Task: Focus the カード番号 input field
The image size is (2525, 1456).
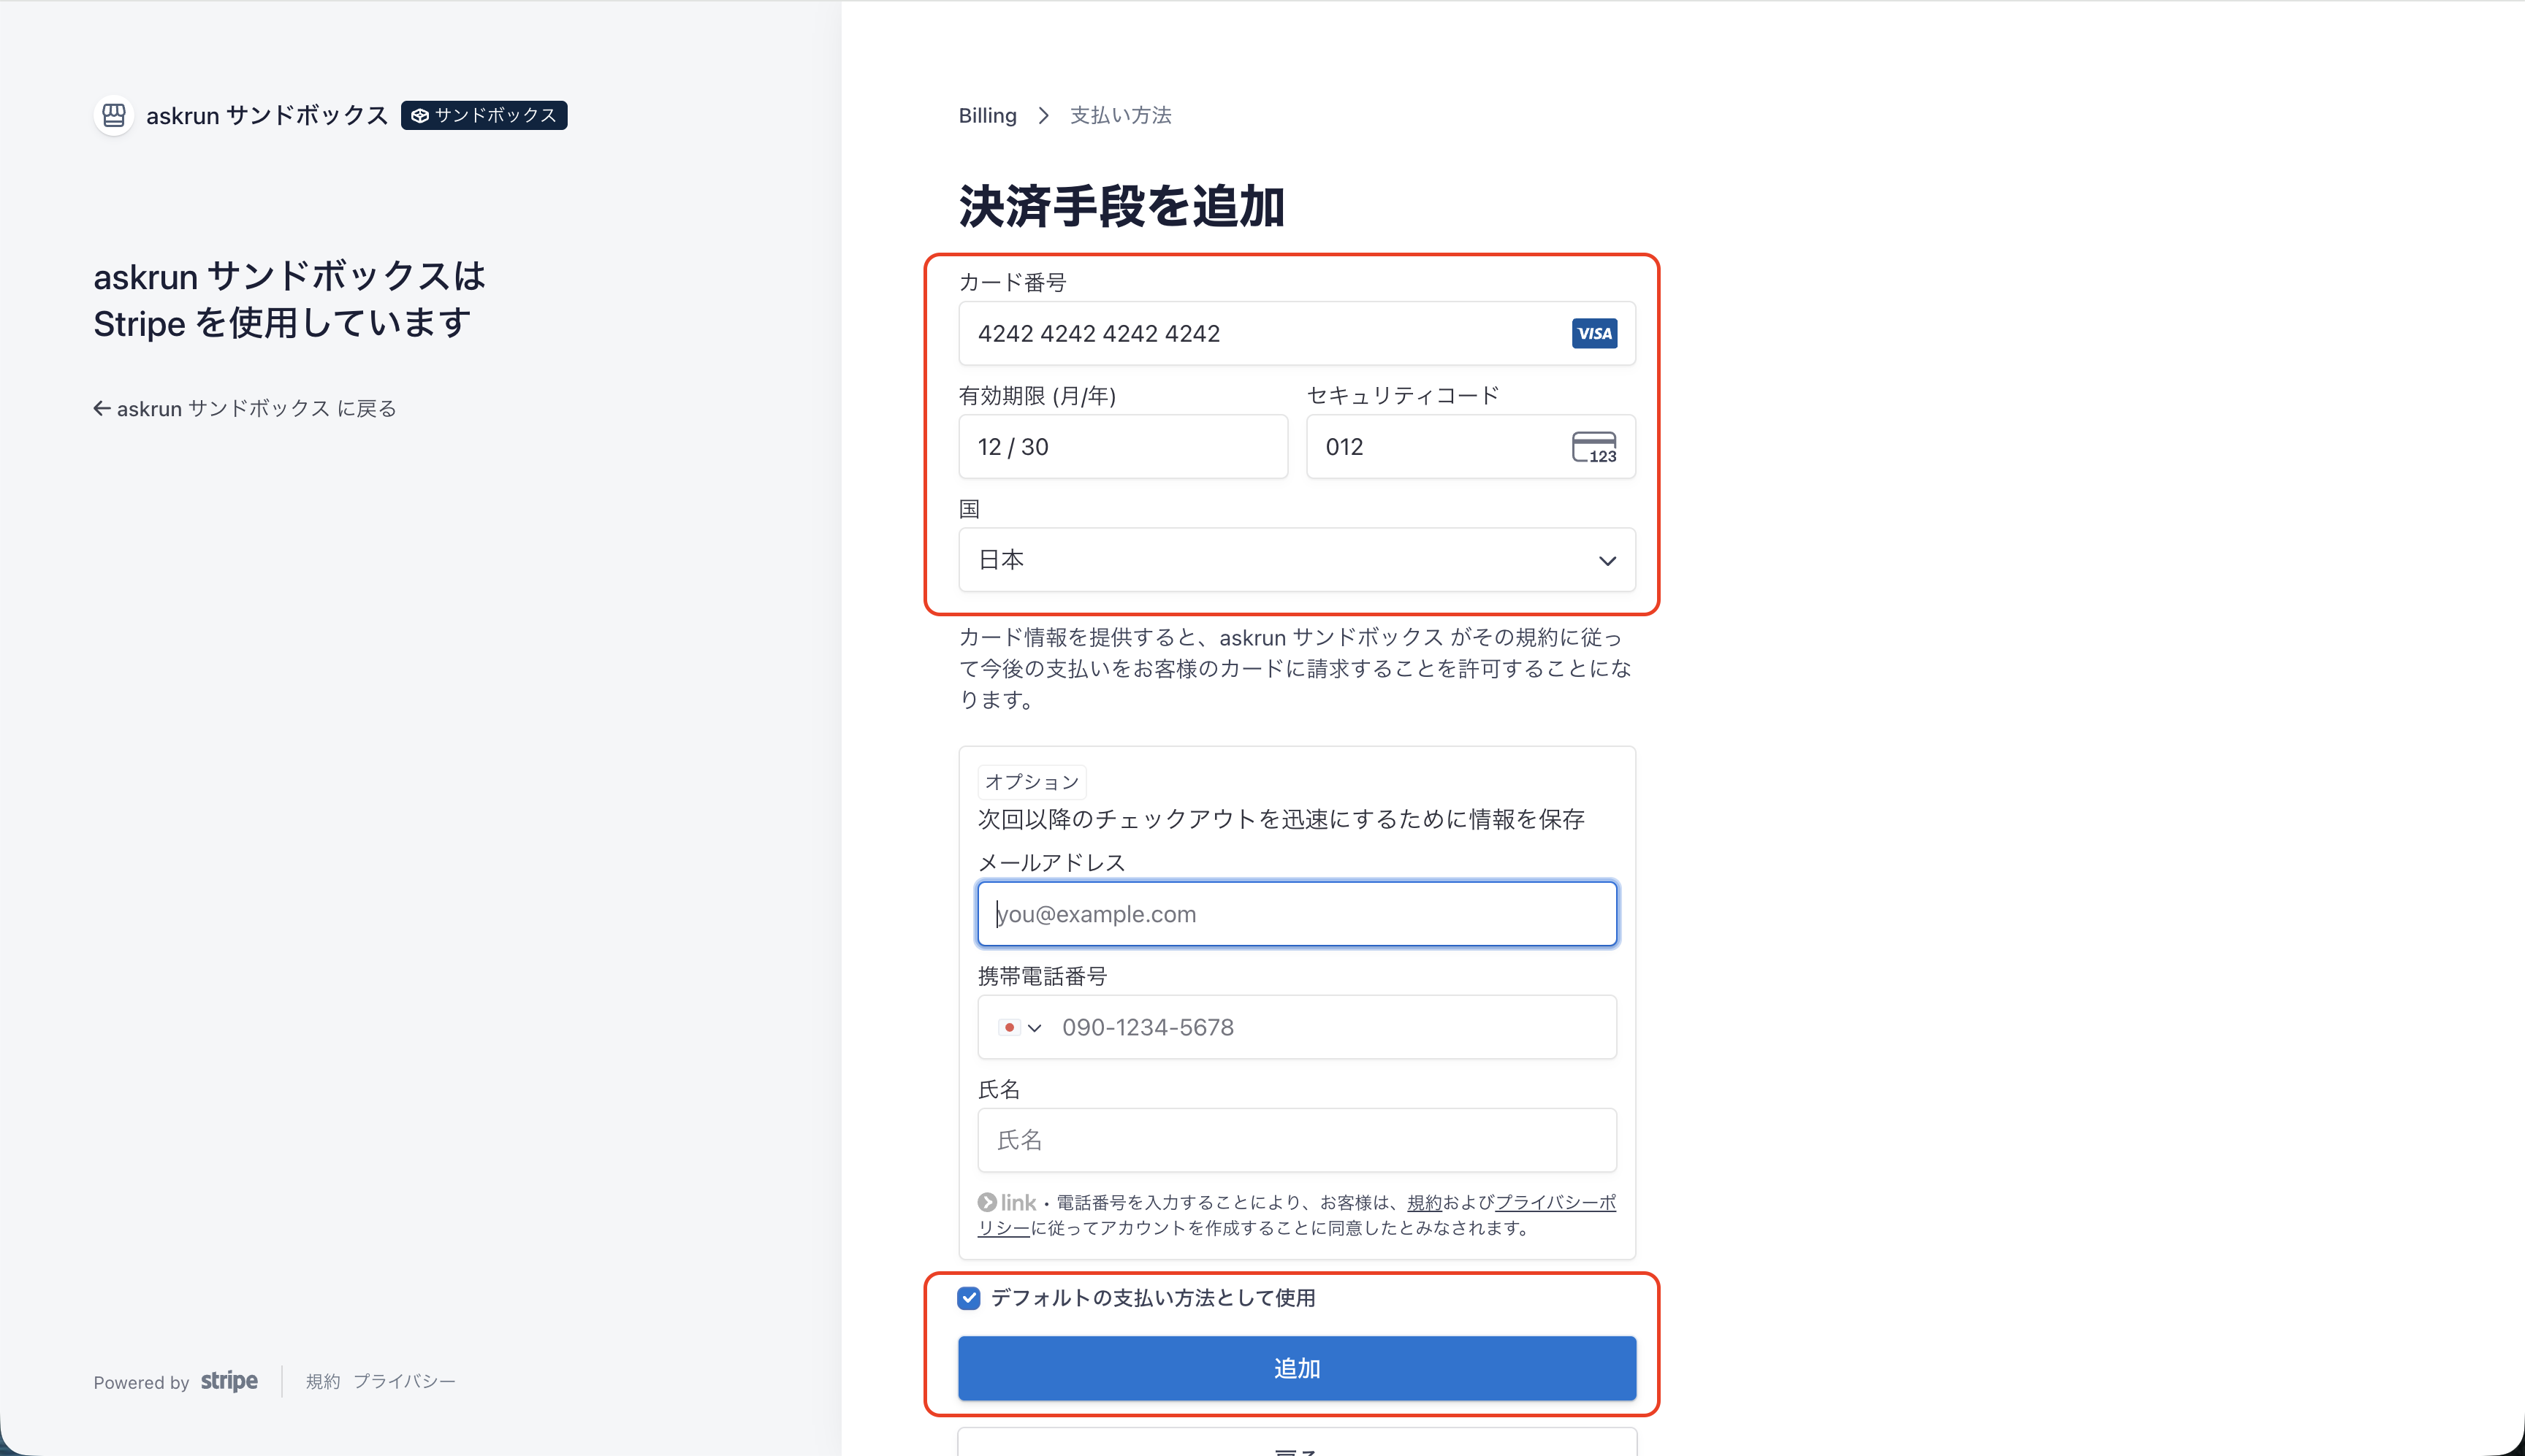Action: click(1297, 333)
